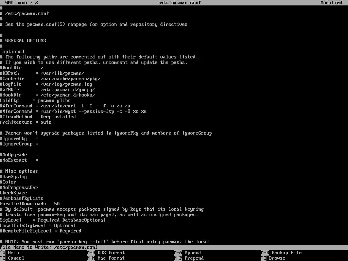This screenshot has height=261, width=348.
Task: Place cursor on '#CacheDir' line
Action: tap(50, 79)
